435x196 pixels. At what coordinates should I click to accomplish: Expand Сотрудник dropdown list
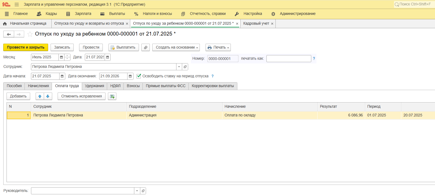(179, 67)
